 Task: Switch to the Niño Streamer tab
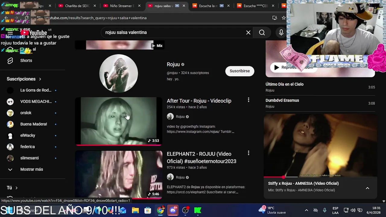tap(121, 6)
